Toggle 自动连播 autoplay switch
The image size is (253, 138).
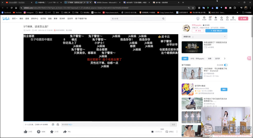point(226,65)
